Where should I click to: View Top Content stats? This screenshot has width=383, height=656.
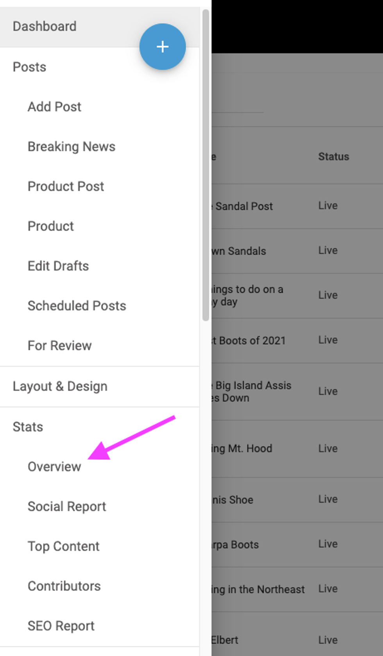tap(63, 547)
